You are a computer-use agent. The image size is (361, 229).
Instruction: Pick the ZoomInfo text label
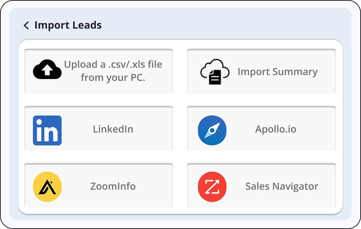113,186
